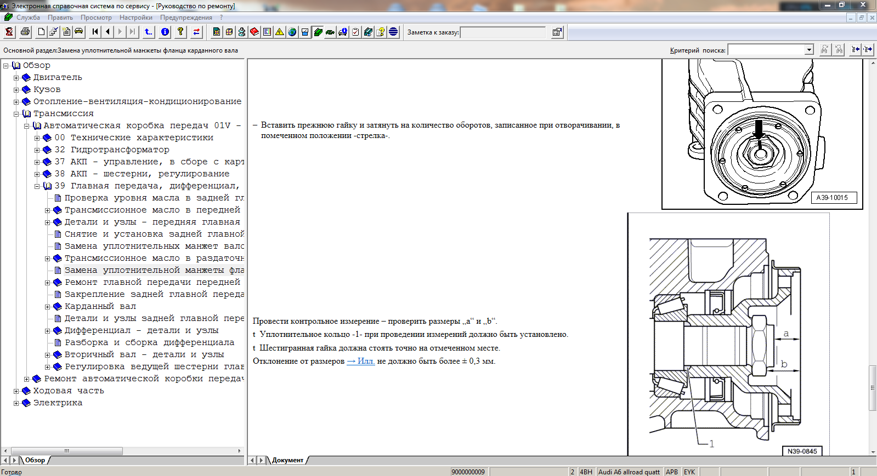Click the right-arrow search navigation icon
877x476 pixels.
[x=868, y=50]
